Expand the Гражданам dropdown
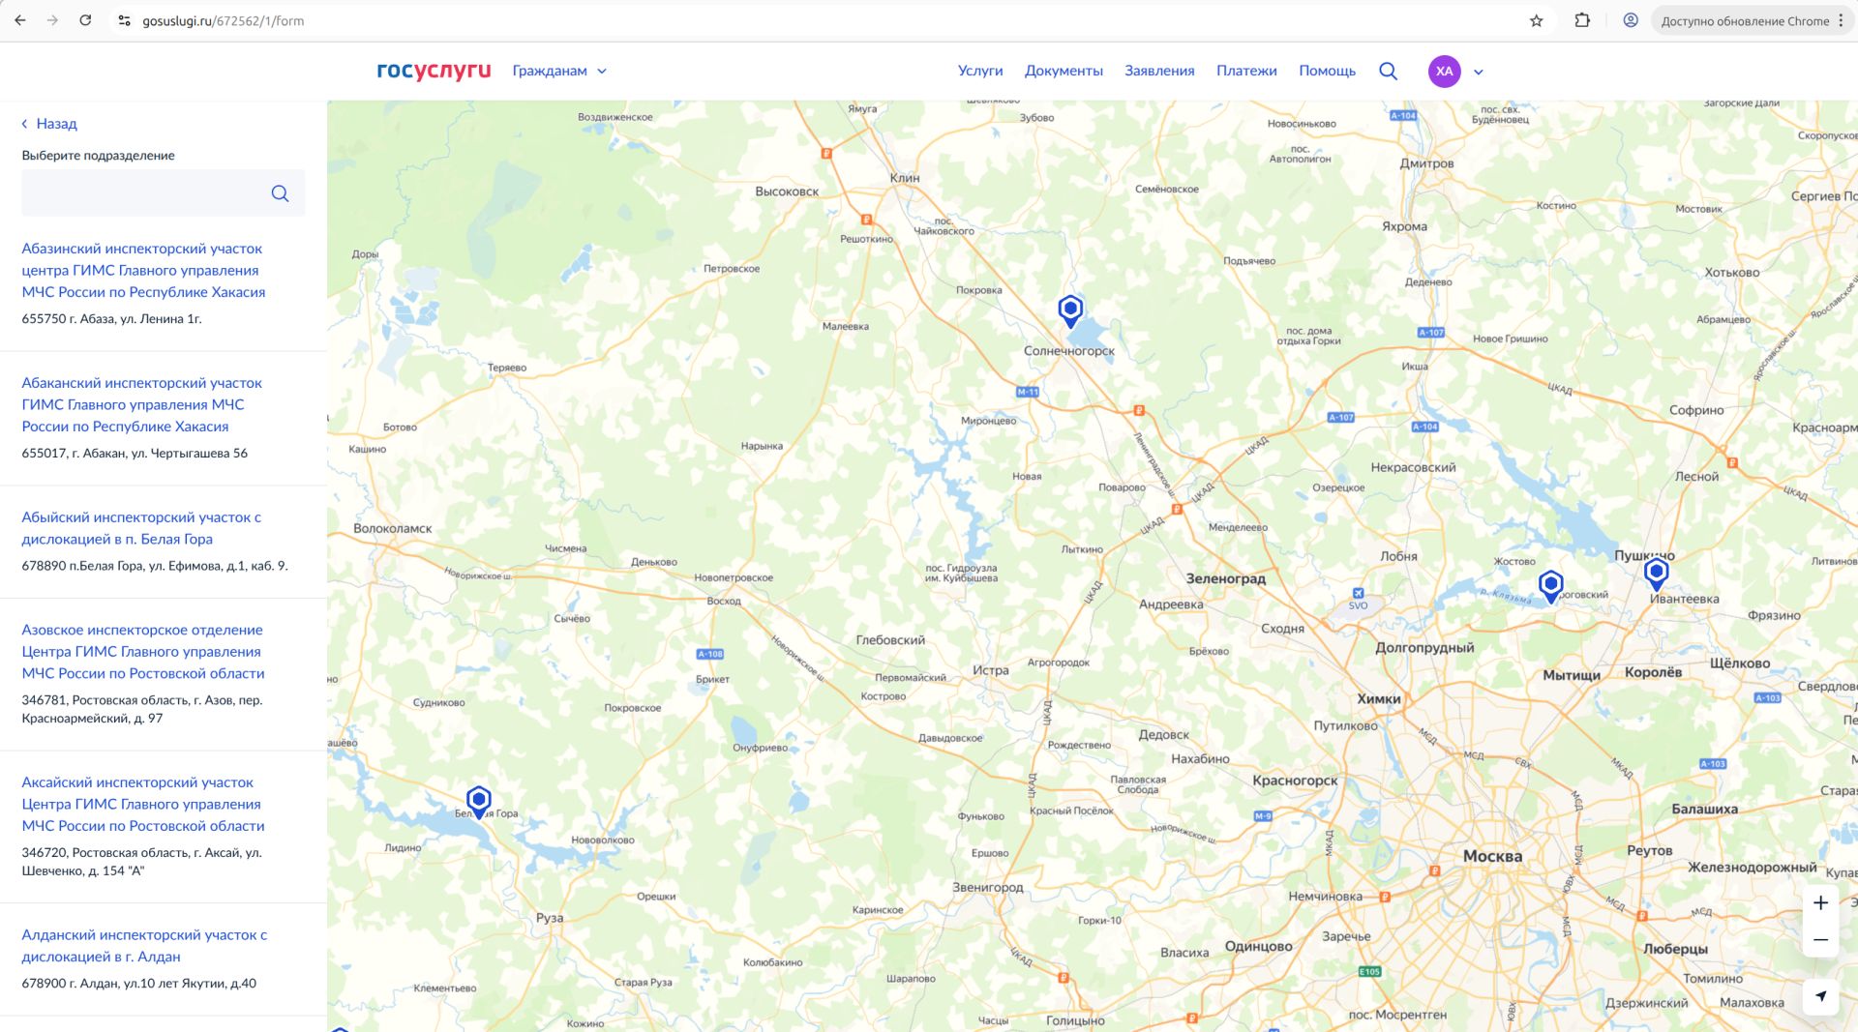The height and width of the screenshot is (1032, 1858). pyautogui.click(x=559, y=71)
